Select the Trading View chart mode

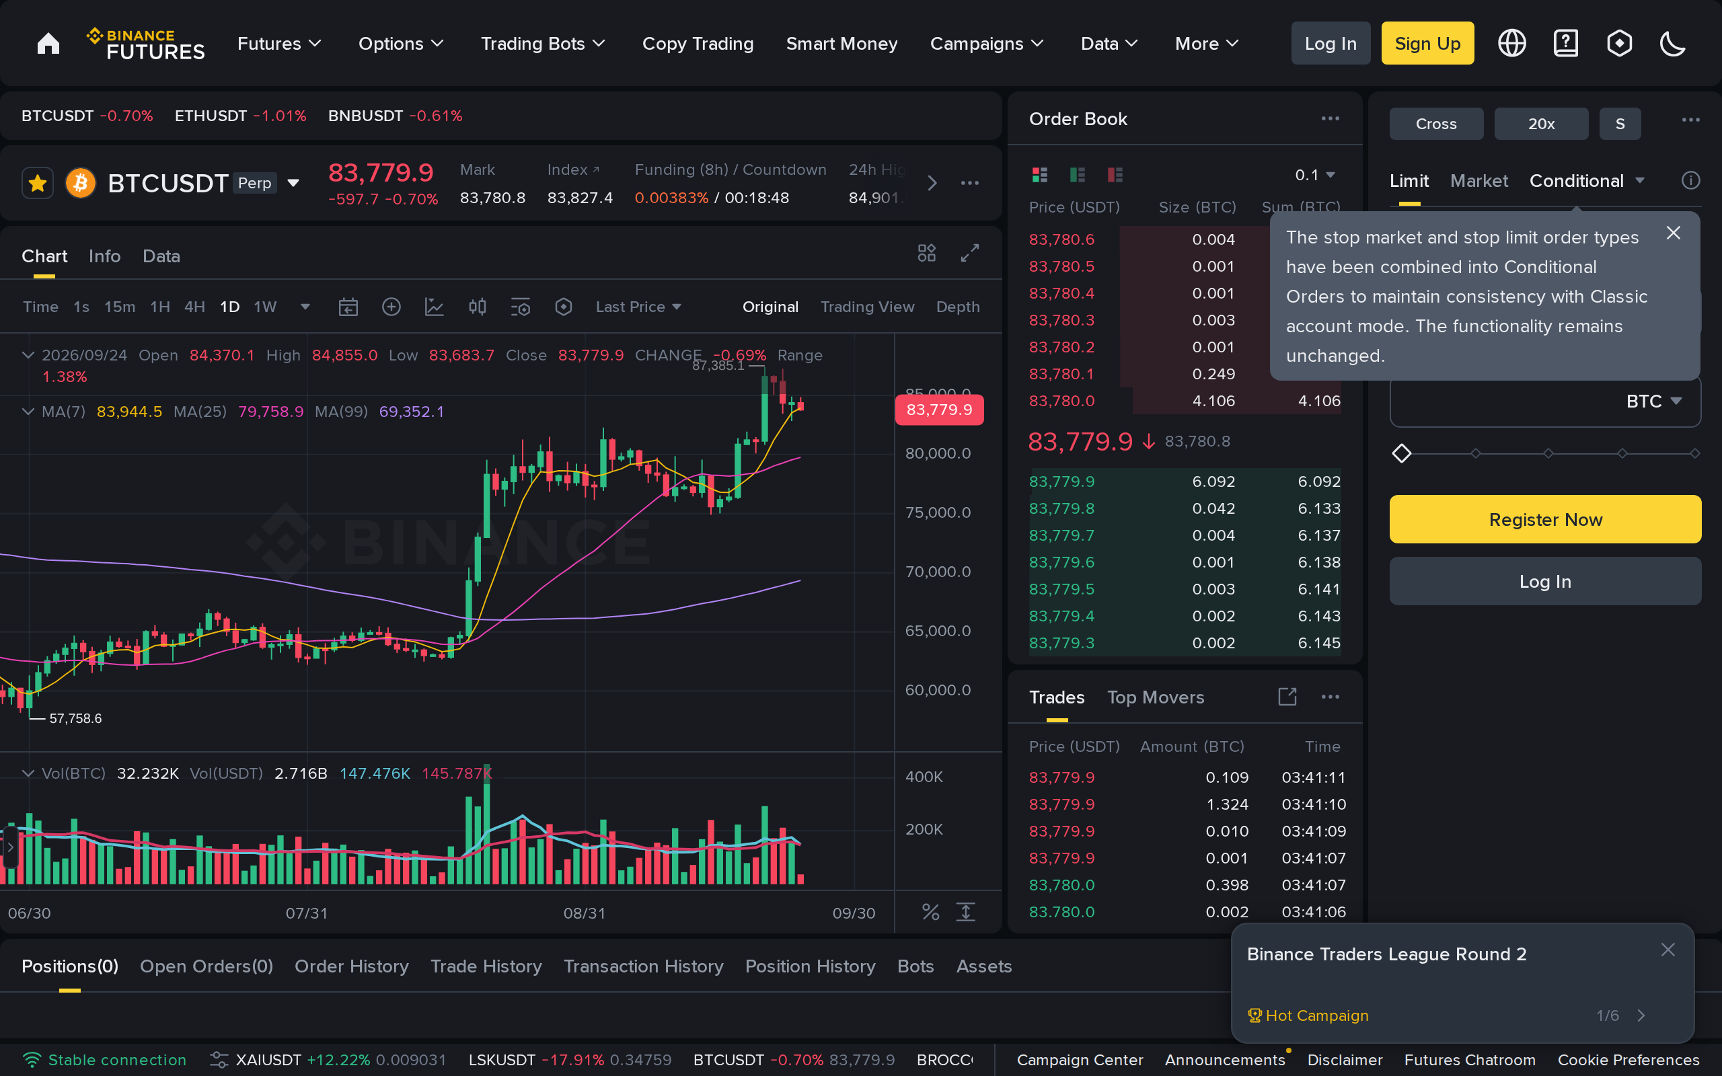(866, 307)
